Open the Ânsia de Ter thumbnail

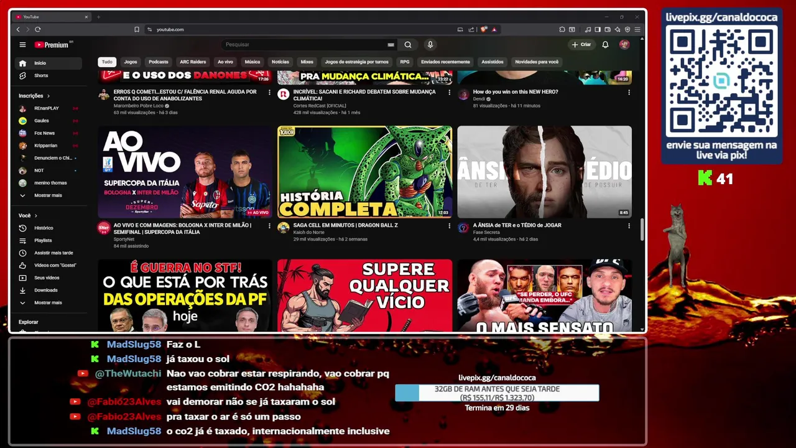pos(544,172)
